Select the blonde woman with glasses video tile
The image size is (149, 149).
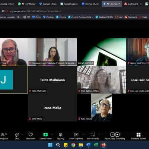coord(14,52)
